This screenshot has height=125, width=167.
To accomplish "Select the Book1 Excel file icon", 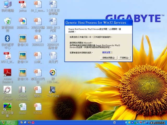I will 23,109.
